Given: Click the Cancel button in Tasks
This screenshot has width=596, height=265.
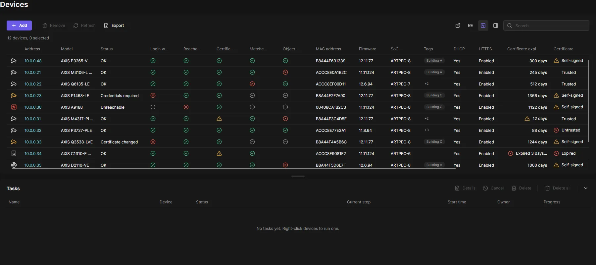Looking at the screenshot, I should pyautogui.click(x=493, y=188).
